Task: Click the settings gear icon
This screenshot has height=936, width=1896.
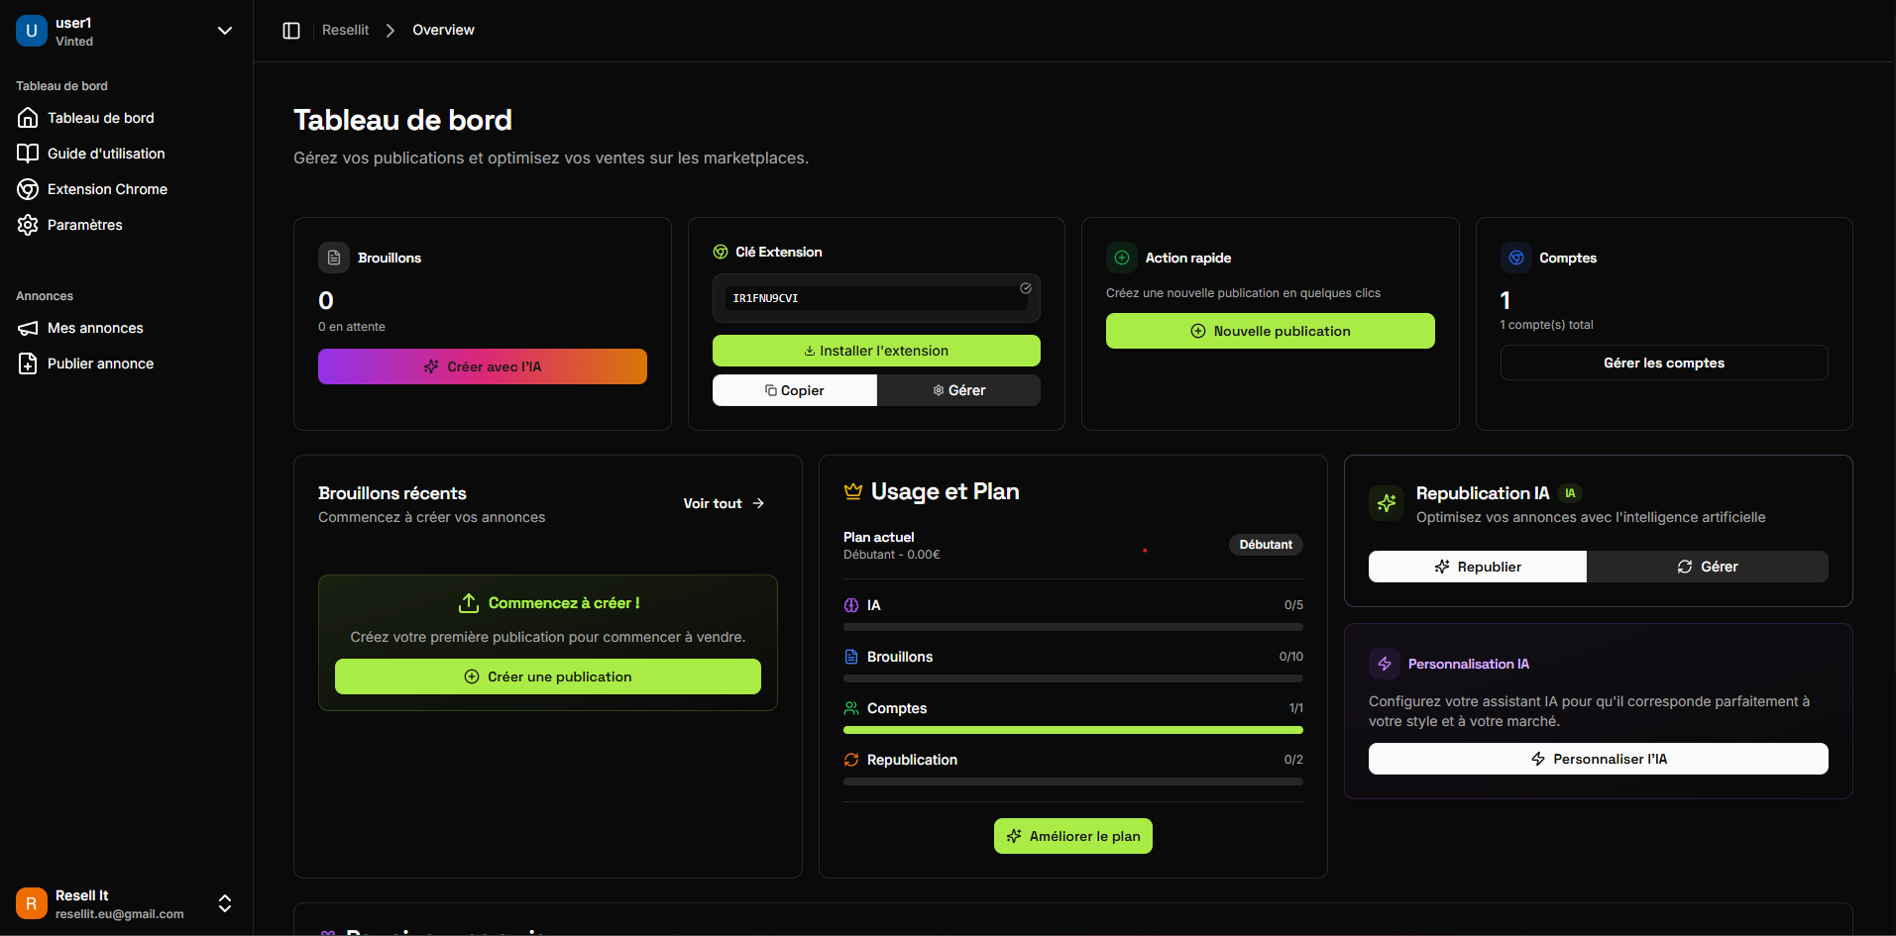Action: pos(28,225)
